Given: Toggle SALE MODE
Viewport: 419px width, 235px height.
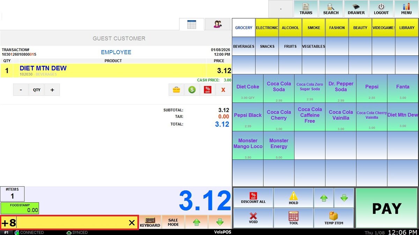Looking at the screenshot, I should 173,222.
